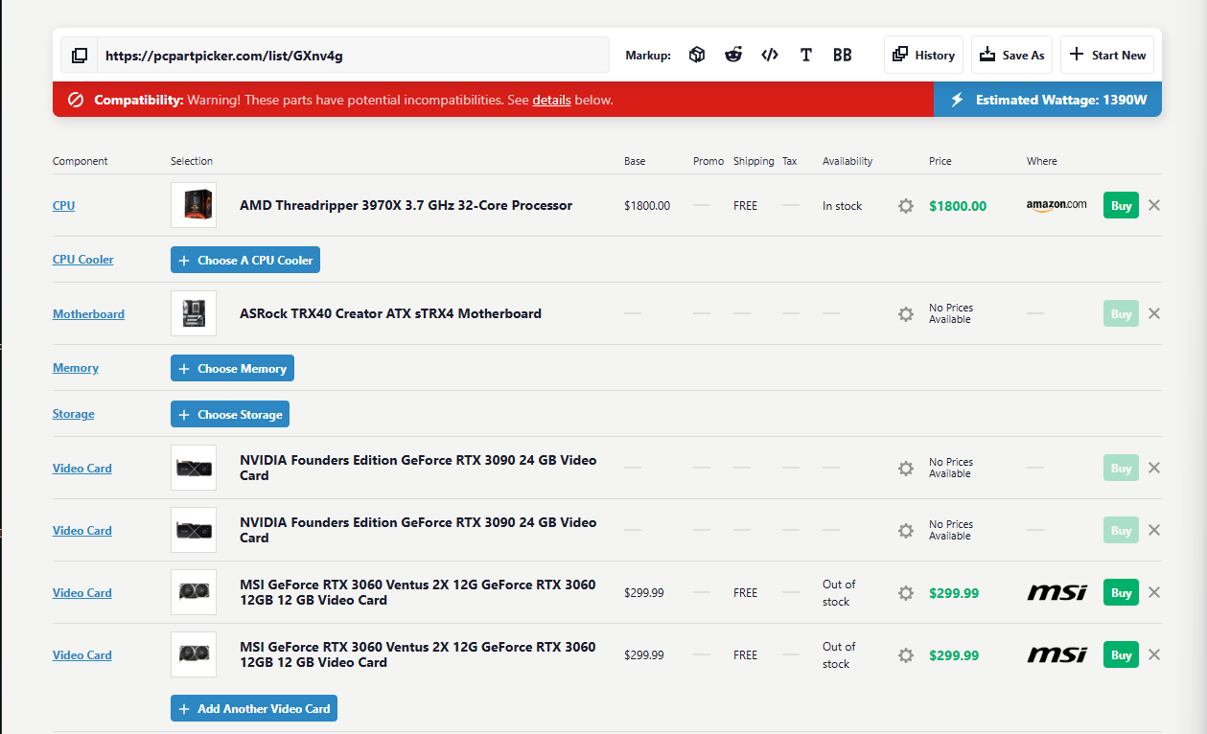Click Choose A CPU Cooler button
Viewport: 1207px width, 734px height.
(x=245, y=260)
